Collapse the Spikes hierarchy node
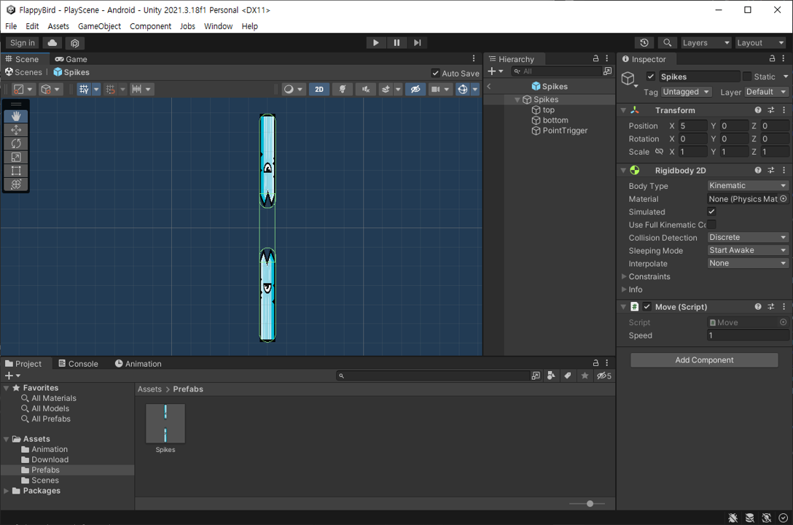The width and height of the screenshot is (793, 525). tap(517, 100)
